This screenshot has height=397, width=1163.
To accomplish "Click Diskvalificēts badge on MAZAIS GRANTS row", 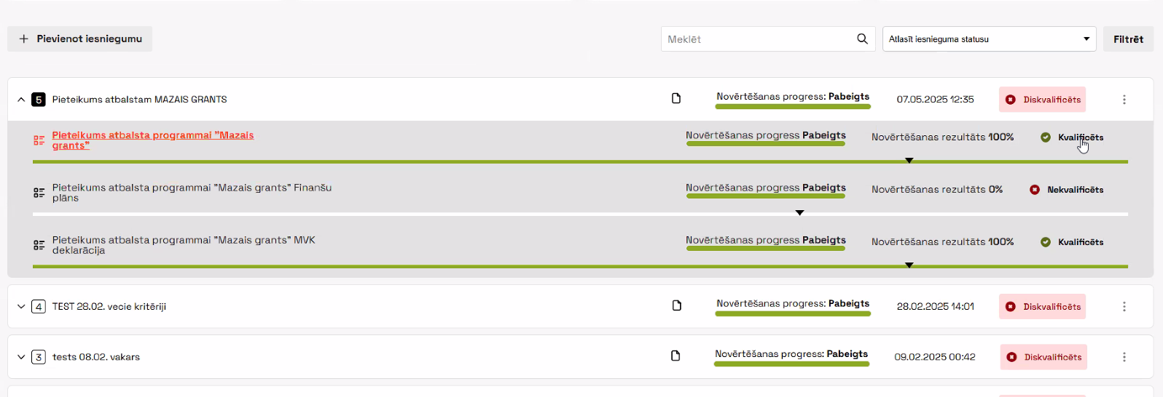I will (1042, 100).
